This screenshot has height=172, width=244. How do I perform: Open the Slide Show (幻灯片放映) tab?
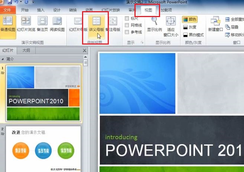click(x=111, y=10)
